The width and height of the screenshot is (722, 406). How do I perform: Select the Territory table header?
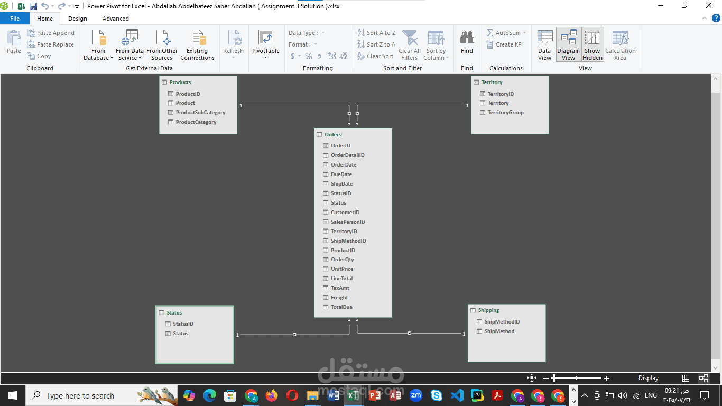click(x=510, y=82)
